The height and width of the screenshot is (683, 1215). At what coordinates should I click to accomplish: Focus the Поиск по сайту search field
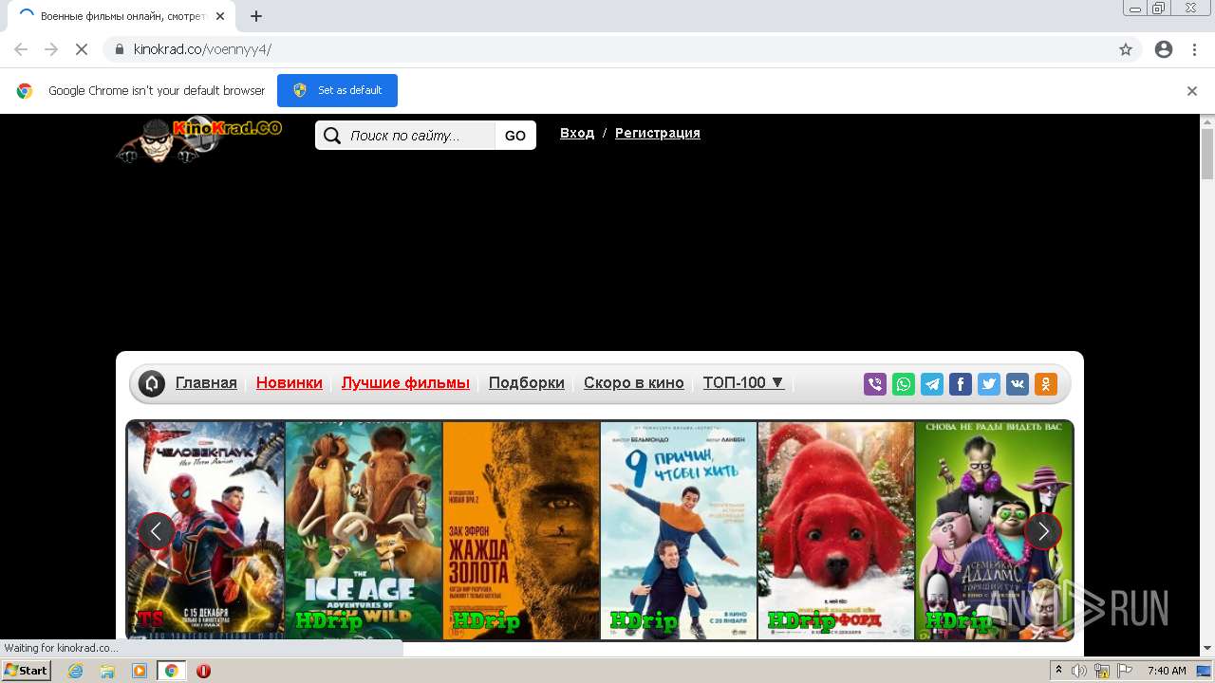(419, 136)
